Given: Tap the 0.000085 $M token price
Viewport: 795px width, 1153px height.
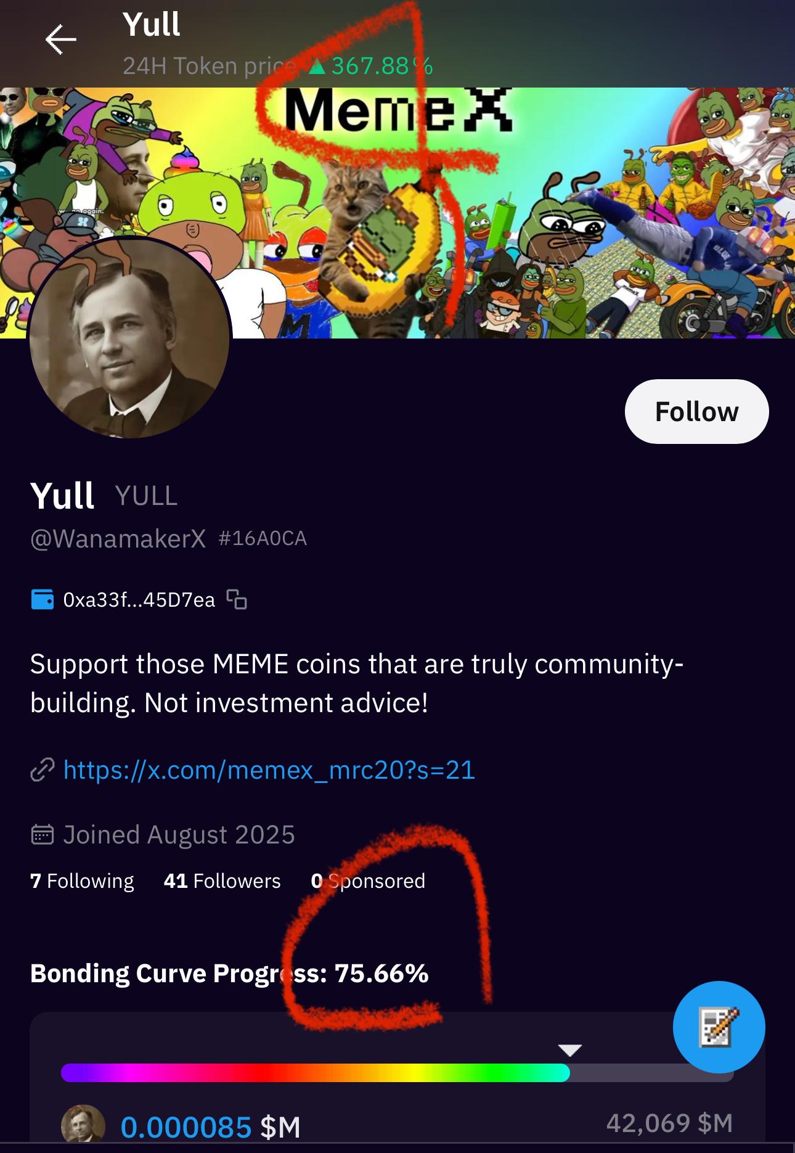Looking at the screenshot, I should pyautogui.click(x=210, y=1126).
